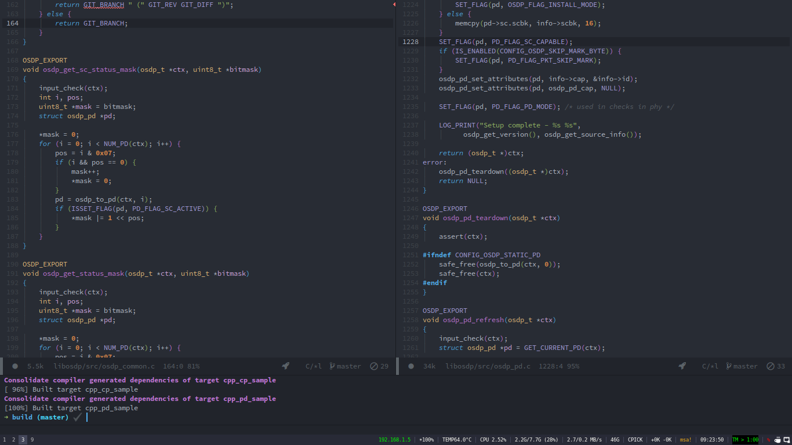Click git branch master in left modeline
Viewport: 792px width, 445px height.
click(x=345, y=366)
